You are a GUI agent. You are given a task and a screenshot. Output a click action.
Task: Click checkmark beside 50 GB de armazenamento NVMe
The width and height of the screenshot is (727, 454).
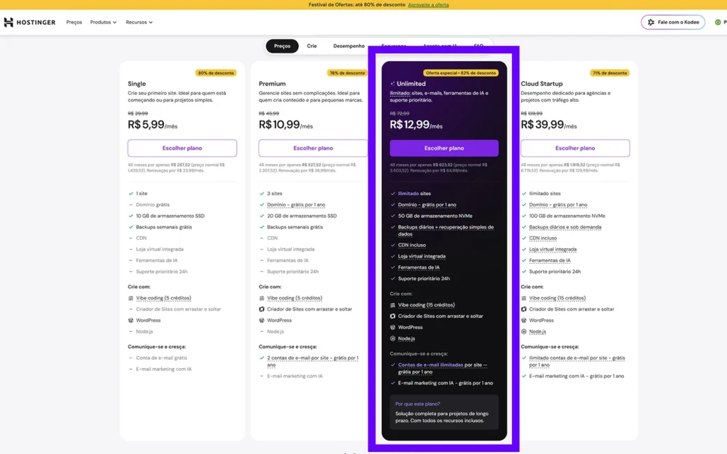coord(393,216)
